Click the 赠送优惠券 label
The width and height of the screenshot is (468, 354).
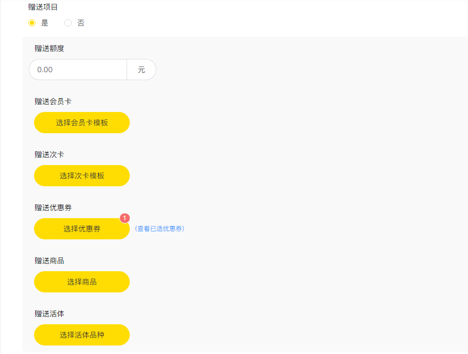pos(53,208)
